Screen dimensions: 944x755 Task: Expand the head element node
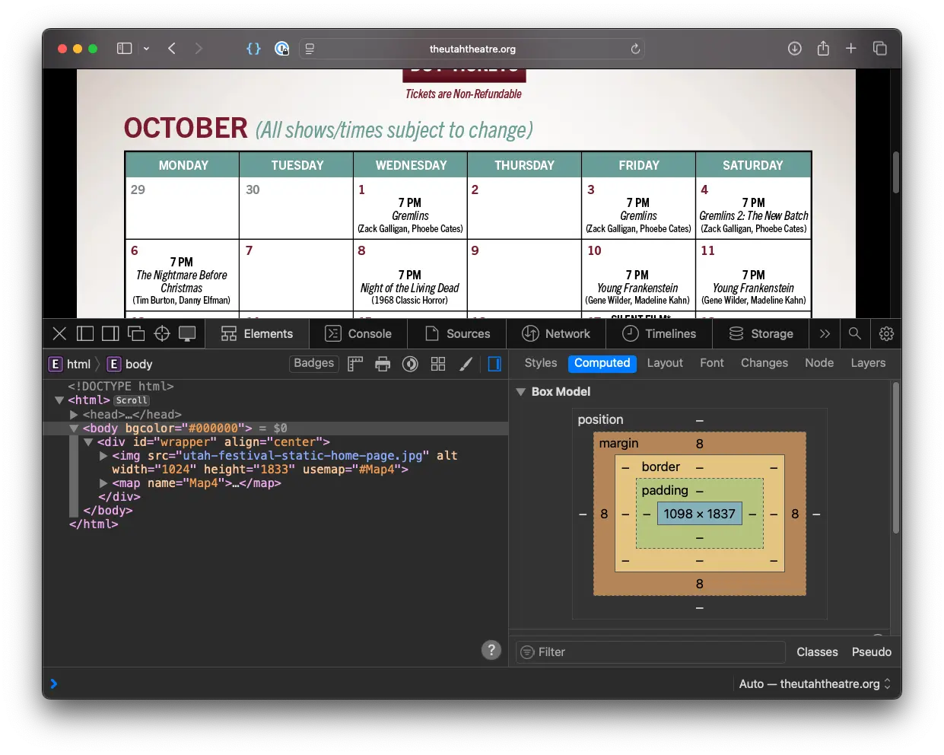74,415
